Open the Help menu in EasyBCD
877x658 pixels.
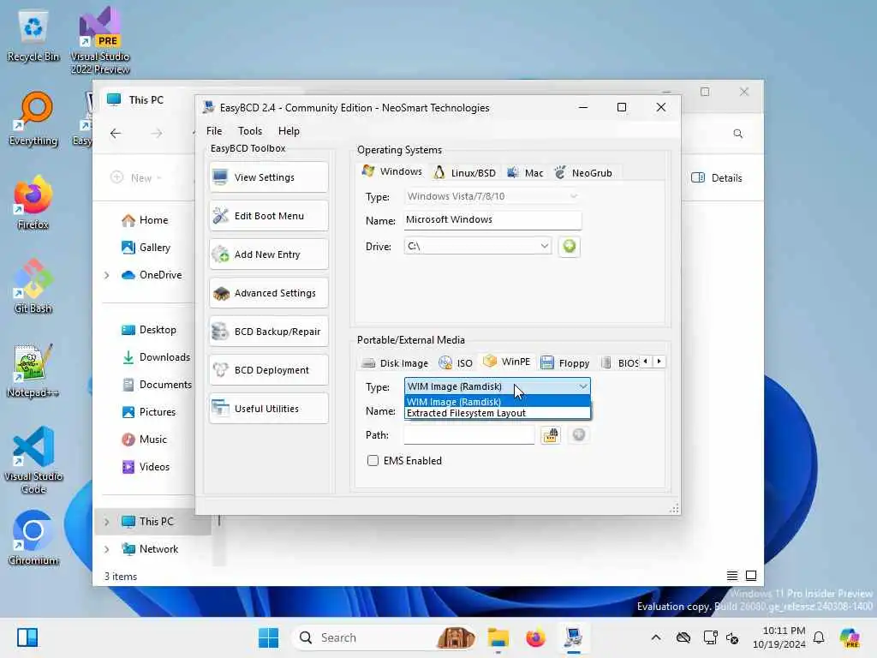coord(289,131)
